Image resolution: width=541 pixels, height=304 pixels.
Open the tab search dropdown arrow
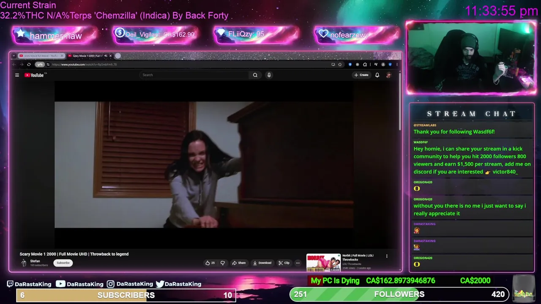(14, 56)
